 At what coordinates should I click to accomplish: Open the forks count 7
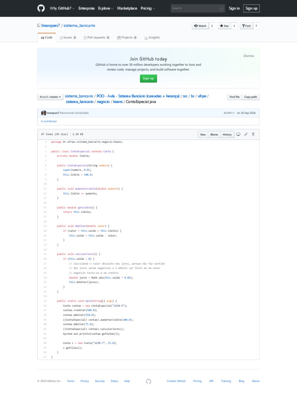pos(256,26)
